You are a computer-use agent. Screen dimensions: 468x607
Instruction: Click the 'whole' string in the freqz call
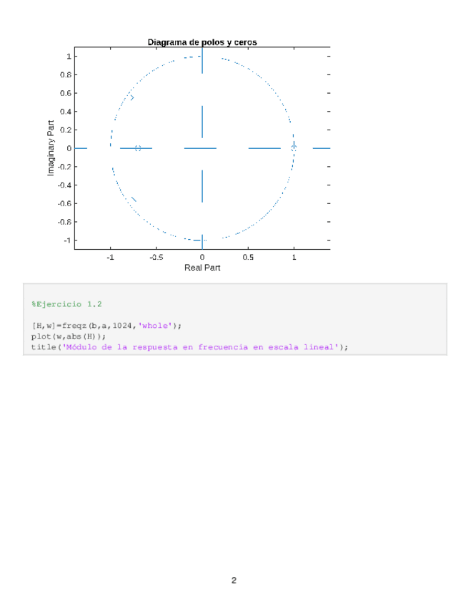155,326
